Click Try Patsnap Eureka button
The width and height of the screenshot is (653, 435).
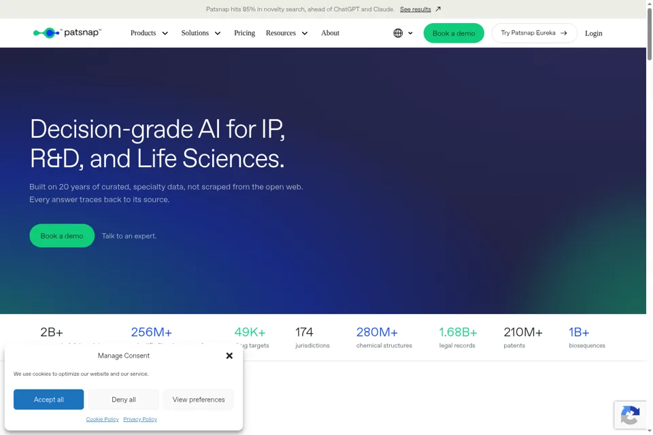coord(535,33)
